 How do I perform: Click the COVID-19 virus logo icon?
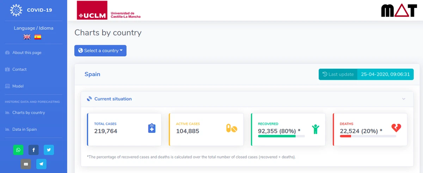tap(16, 10)
